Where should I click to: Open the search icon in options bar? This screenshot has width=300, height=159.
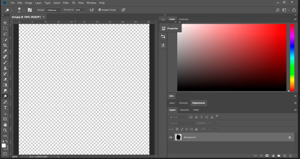tap(277, 10)
